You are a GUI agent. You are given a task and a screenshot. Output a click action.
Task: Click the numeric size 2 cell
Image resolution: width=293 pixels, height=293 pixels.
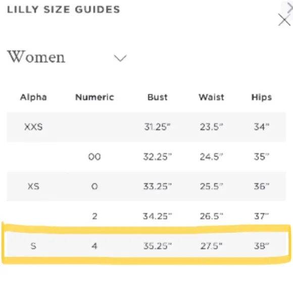coord(94,216)
